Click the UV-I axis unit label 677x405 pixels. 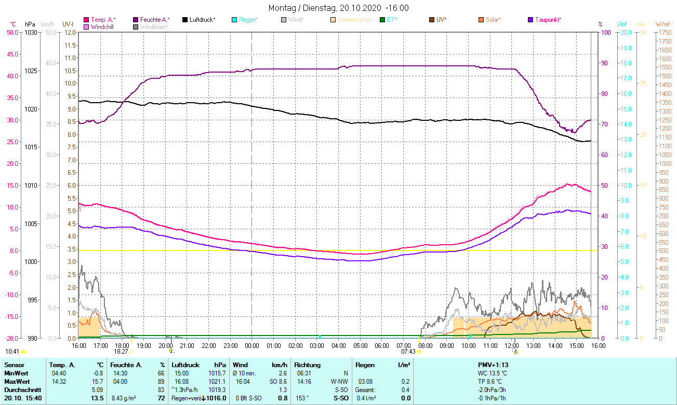tap(68, 24)
